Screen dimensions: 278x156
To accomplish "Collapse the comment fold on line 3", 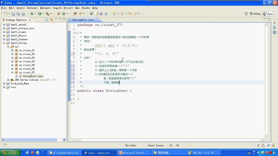I will 76,33.
